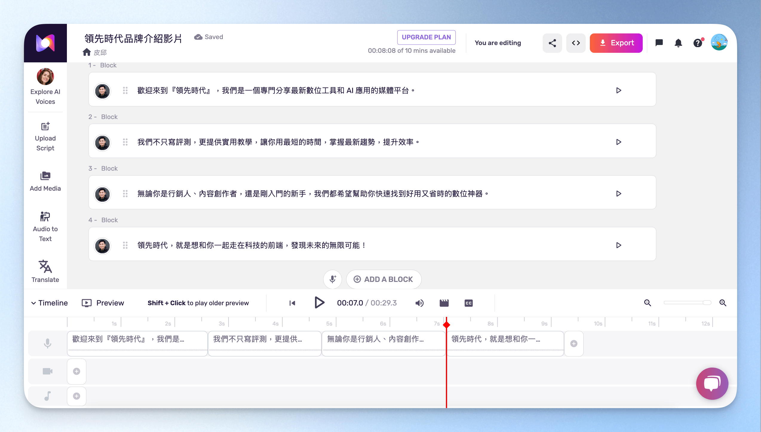Viewport: 761px width, 432px height.
Task: Play Block 4 audio
Action: (619, 245)
